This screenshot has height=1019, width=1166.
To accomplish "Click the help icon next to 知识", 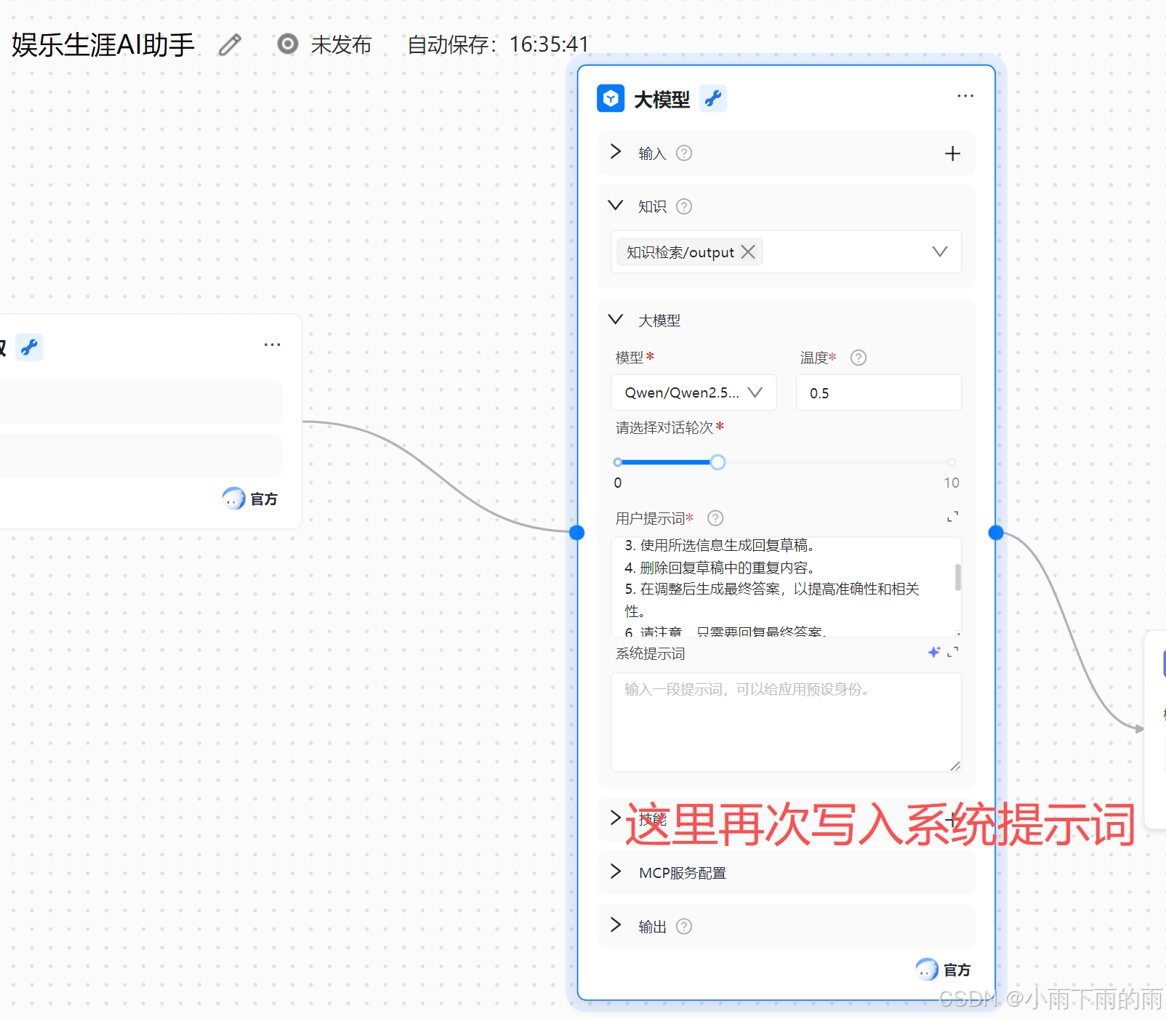I will tap(684, 206).
